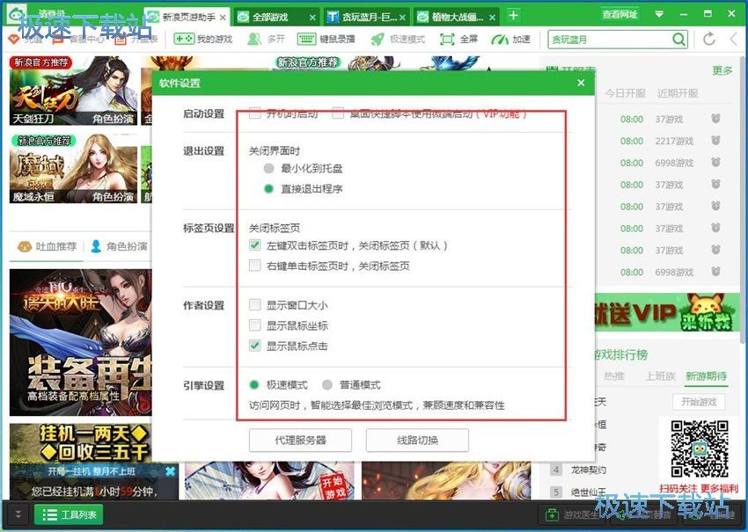Viewport: 748px width, 532px height.
Task: Refresh the page with the circular arrow icon
Action: 709,39
